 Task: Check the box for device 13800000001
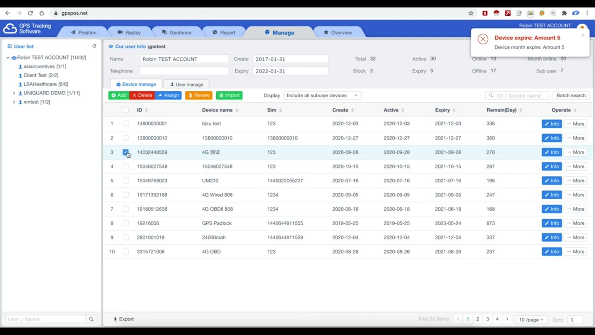point(126,124)
